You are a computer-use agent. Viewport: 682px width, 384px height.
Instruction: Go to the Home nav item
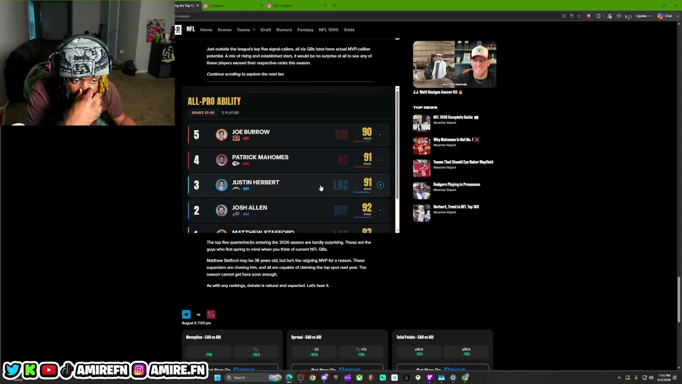[x=206, y=30]
